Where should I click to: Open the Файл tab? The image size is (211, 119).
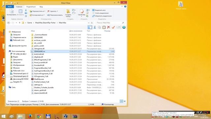(10, 7)
